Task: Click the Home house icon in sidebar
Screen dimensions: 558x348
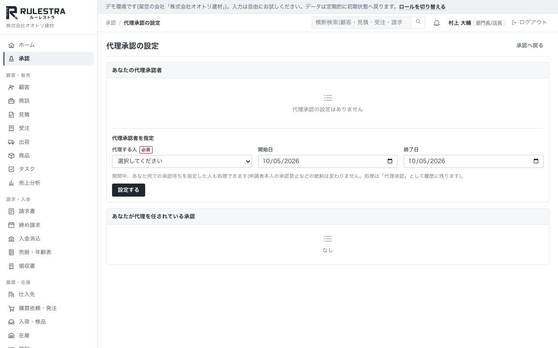Action: [11, 45]
